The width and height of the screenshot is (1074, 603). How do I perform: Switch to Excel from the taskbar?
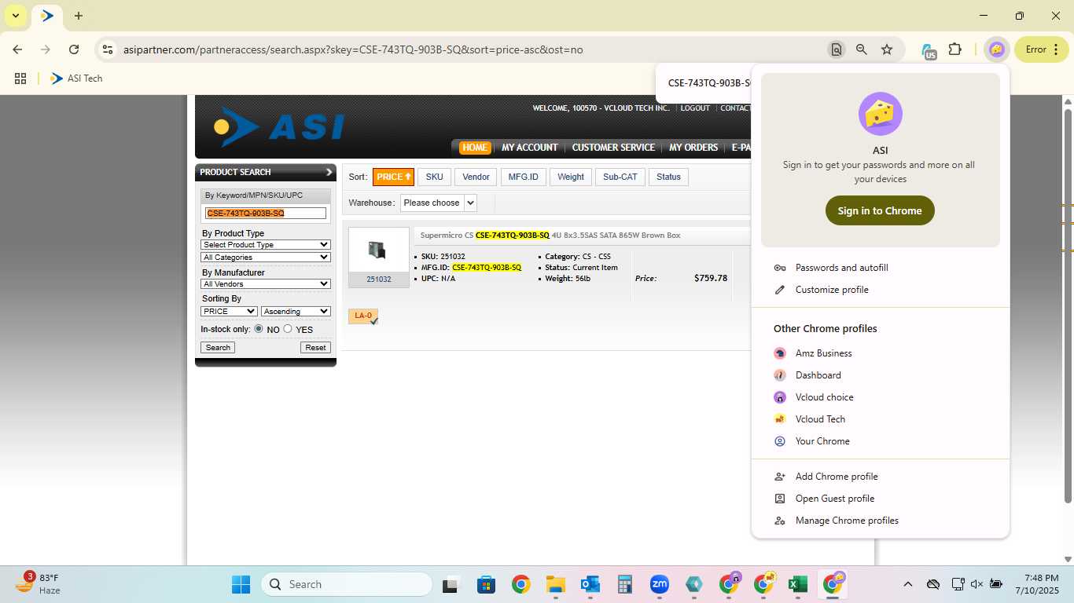797,584
